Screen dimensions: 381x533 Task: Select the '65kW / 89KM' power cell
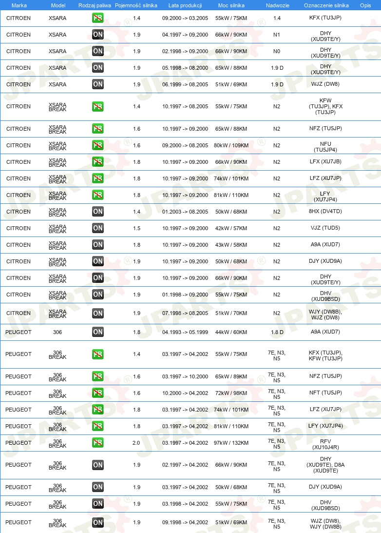(231, 376)
